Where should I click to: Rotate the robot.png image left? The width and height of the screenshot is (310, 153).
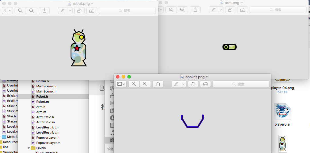pos(79,11)
